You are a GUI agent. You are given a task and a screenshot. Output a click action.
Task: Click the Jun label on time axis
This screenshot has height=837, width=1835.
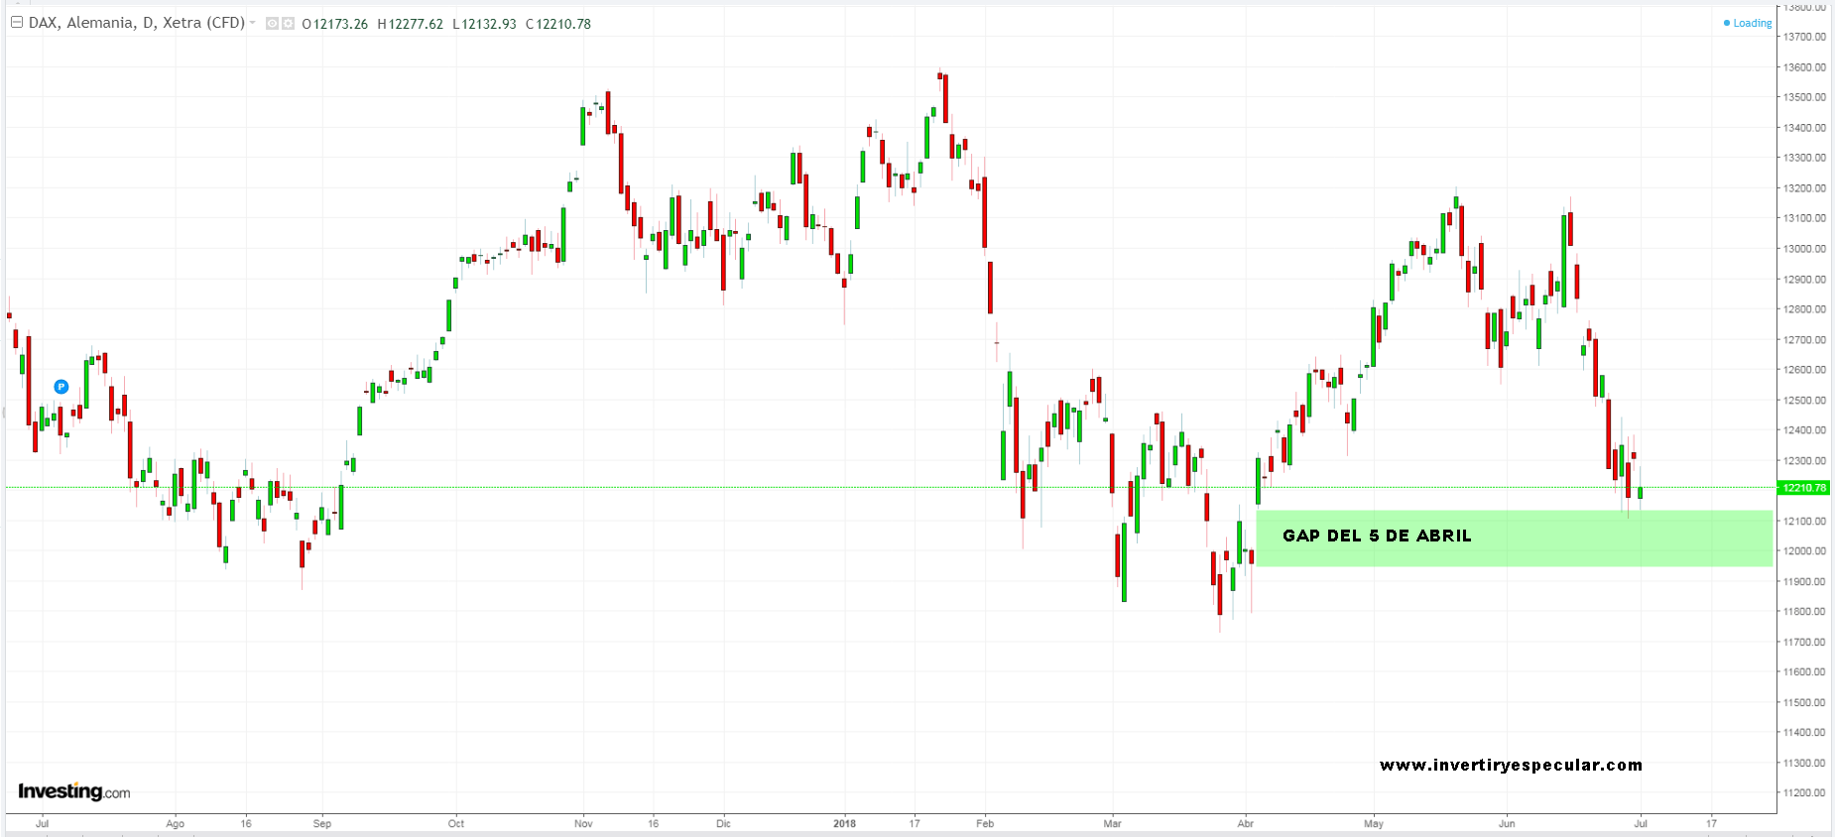(x=1507, y=823)
